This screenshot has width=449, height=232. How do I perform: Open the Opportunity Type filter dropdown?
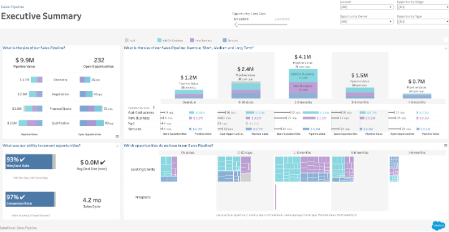pyautogui.click(x=423, y=21)
